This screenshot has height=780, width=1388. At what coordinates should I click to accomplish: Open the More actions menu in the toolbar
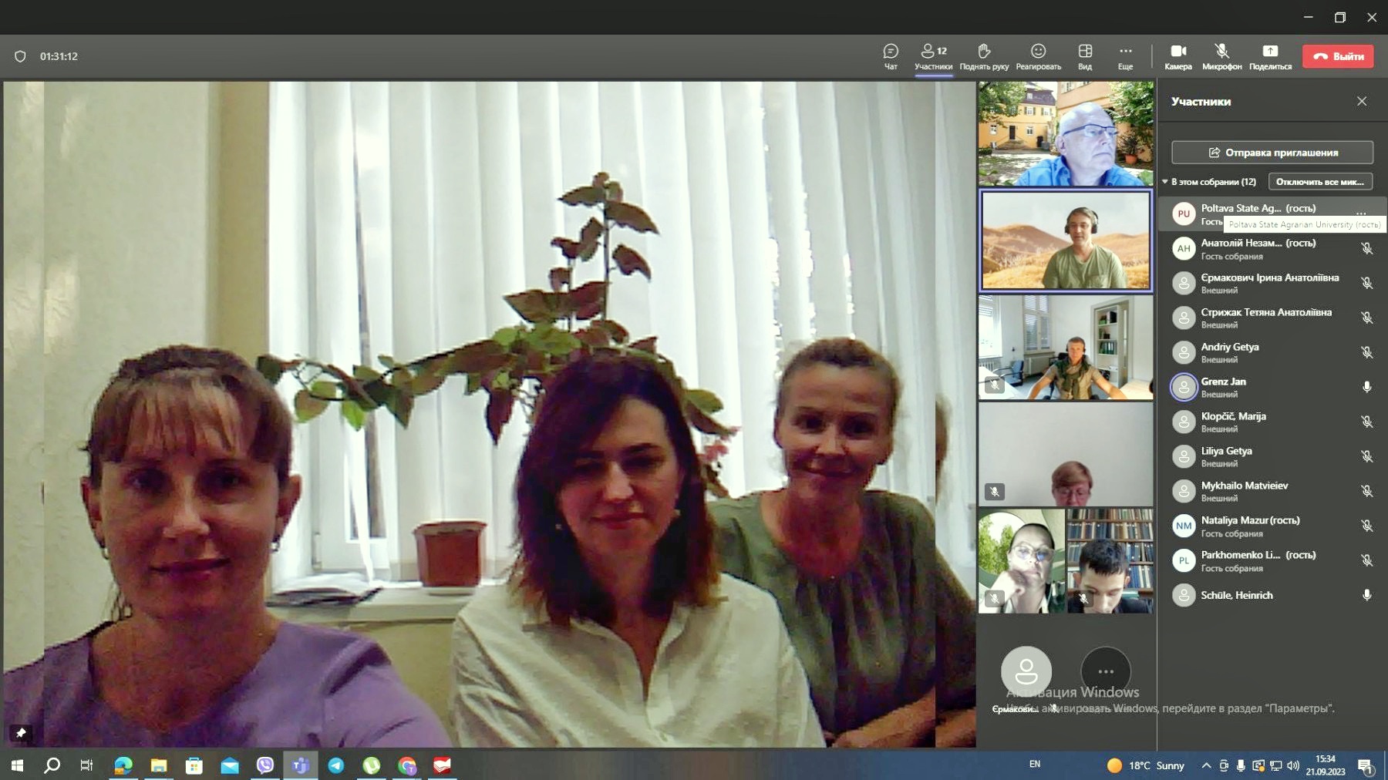click(1125, 56)
